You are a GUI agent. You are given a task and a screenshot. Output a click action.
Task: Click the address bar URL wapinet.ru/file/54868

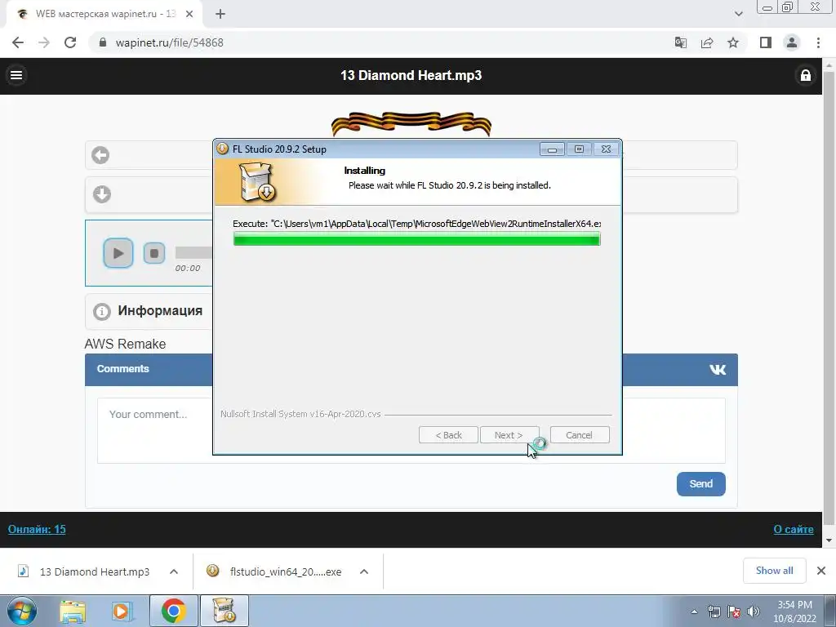[x=169, y=42]
